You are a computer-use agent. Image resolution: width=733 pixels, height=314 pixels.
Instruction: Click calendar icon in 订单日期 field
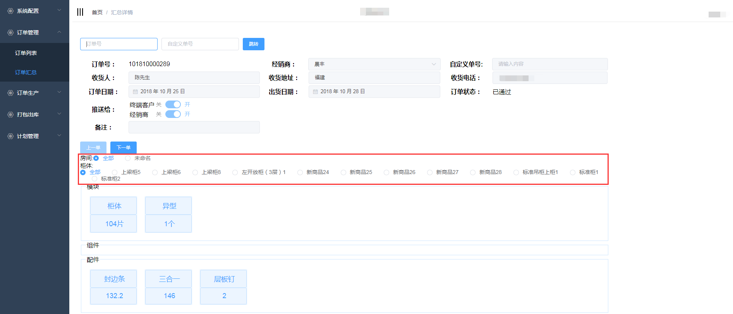pos(136,92)
